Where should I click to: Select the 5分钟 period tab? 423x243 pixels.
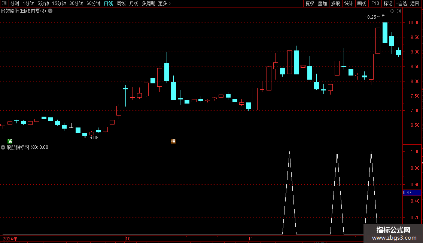point(43,3)
